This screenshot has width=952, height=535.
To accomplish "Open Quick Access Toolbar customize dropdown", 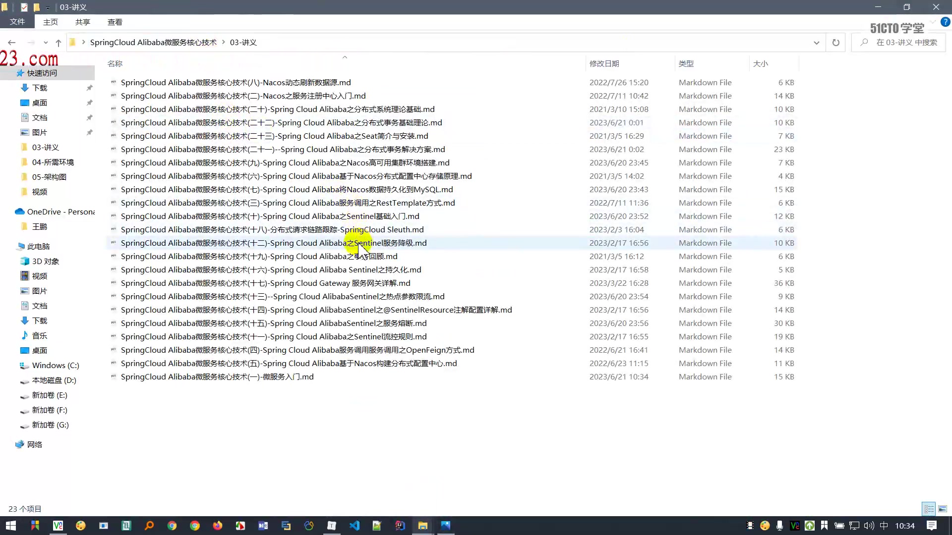I will [48, 7].
